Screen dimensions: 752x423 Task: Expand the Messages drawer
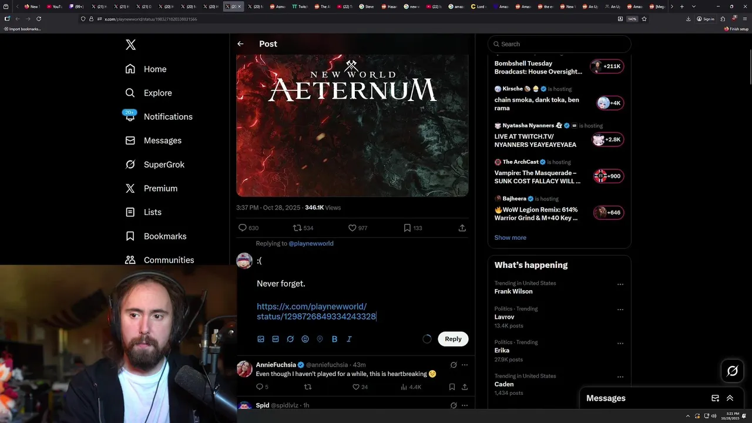pos(730,398)
